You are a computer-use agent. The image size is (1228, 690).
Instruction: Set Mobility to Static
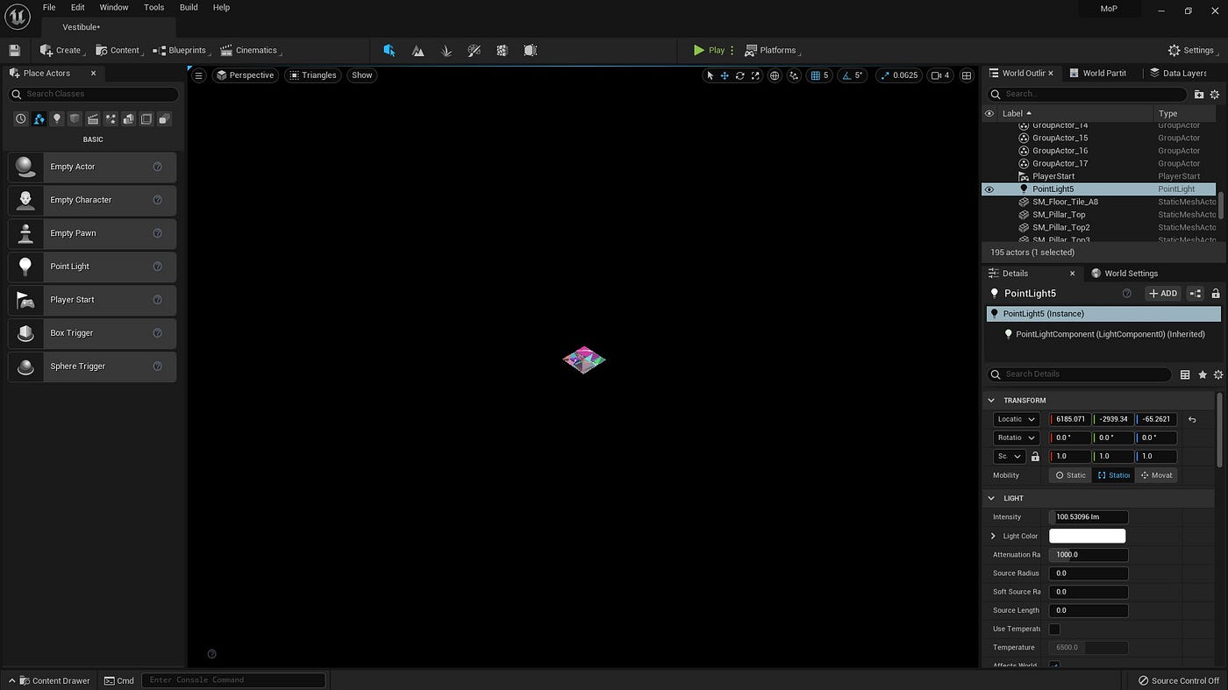[1070, 475]
